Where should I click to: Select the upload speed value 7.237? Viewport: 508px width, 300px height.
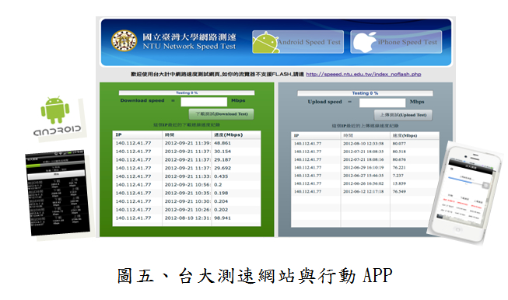pos(398,176)
